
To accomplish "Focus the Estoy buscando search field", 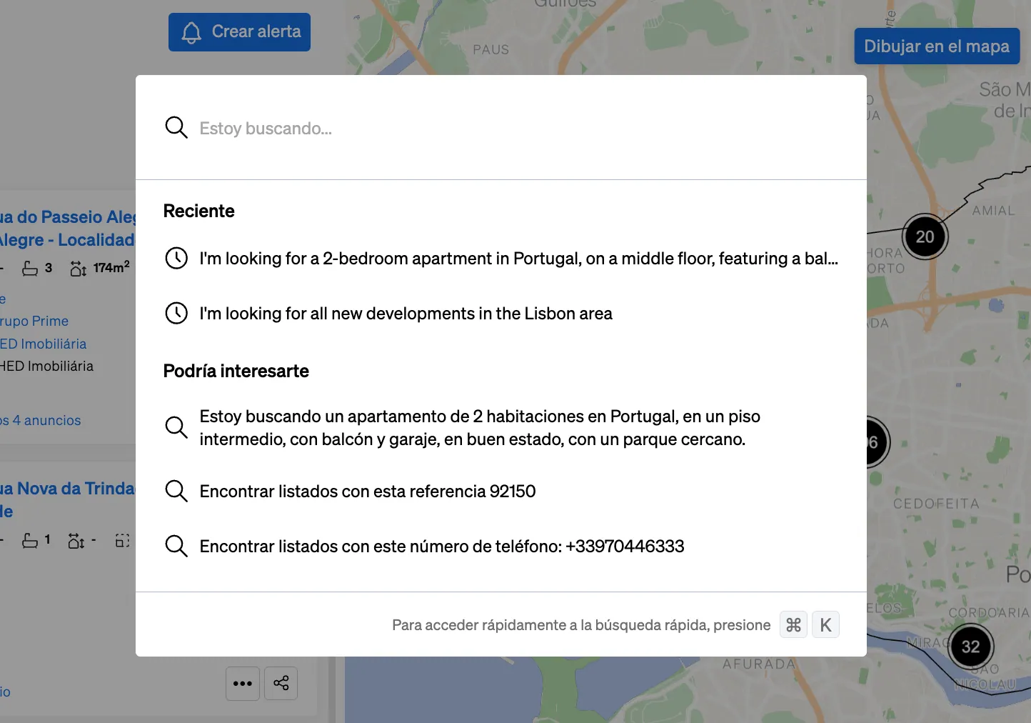I will coord(501,129).
